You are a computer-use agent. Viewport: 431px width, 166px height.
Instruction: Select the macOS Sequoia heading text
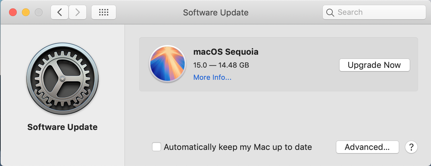point(226,52)
